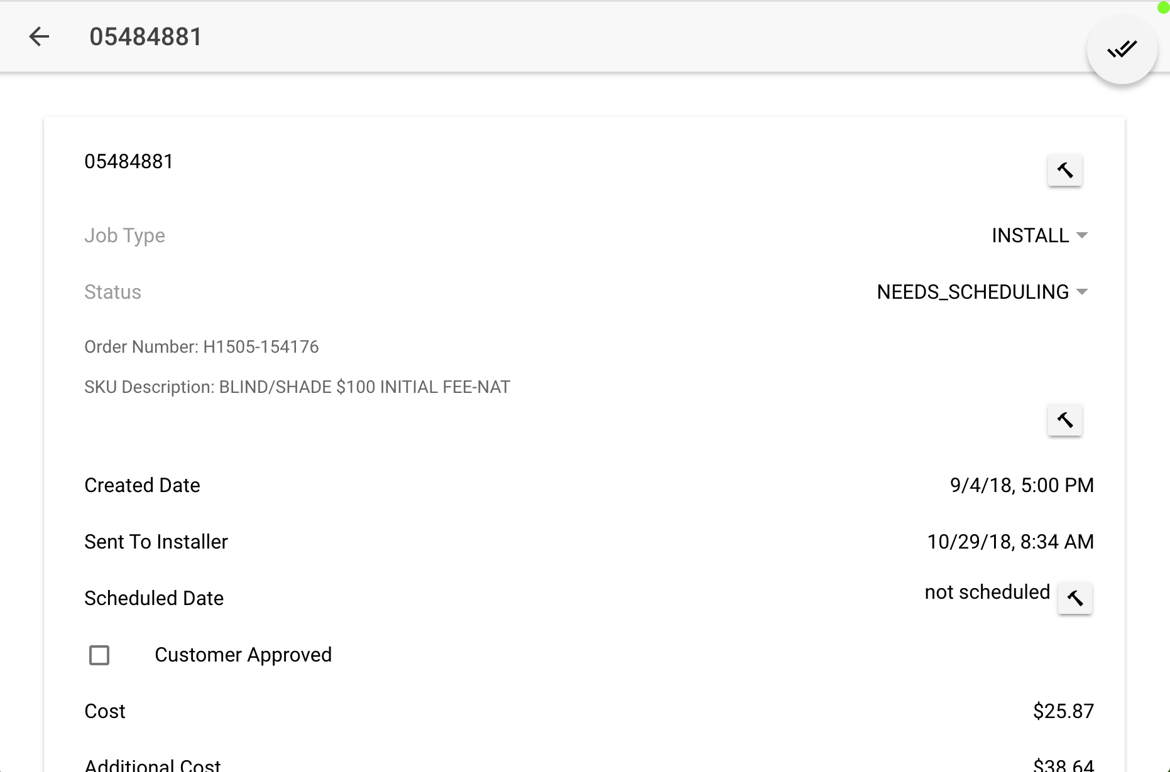Screen dimensions: 1170x772
Task: Select the 'not scheduled' text
Action: pyautogui.click(x=987, y=592)
